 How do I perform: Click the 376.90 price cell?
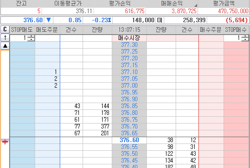tap(129, 99)
